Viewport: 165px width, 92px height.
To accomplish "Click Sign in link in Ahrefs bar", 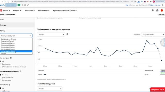I will coord(128,5).
